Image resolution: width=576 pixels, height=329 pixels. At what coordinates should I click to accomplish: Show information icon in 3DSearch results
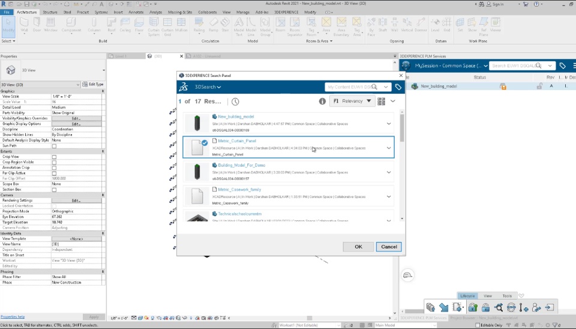[x=322, y=101]
